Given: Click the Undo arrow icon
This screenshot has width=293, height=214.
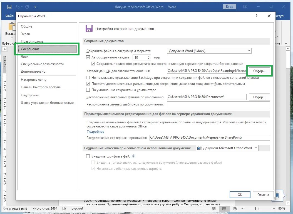Looking at the screenshot, I should tap(18, 7).
